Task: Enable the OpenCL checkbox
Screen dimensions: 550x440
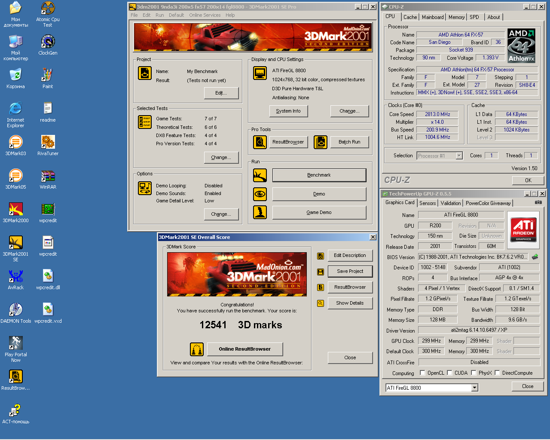Action: [x=422, y=373]
